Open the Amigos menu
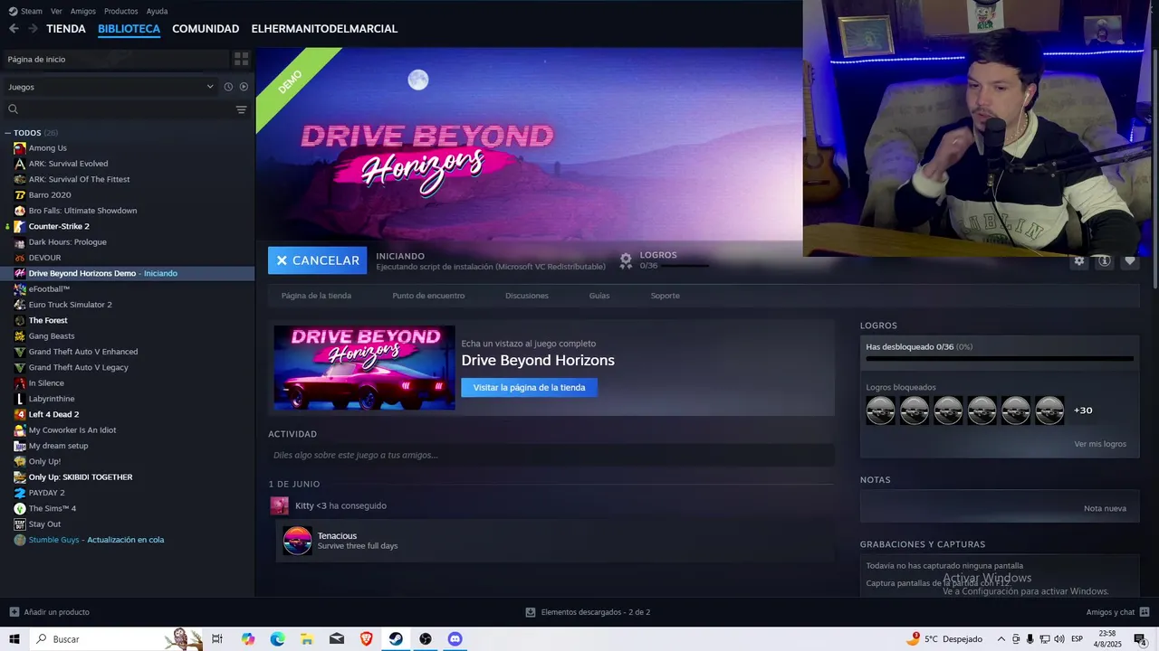This screenshot has height=651, width=1159. (83, 11)
